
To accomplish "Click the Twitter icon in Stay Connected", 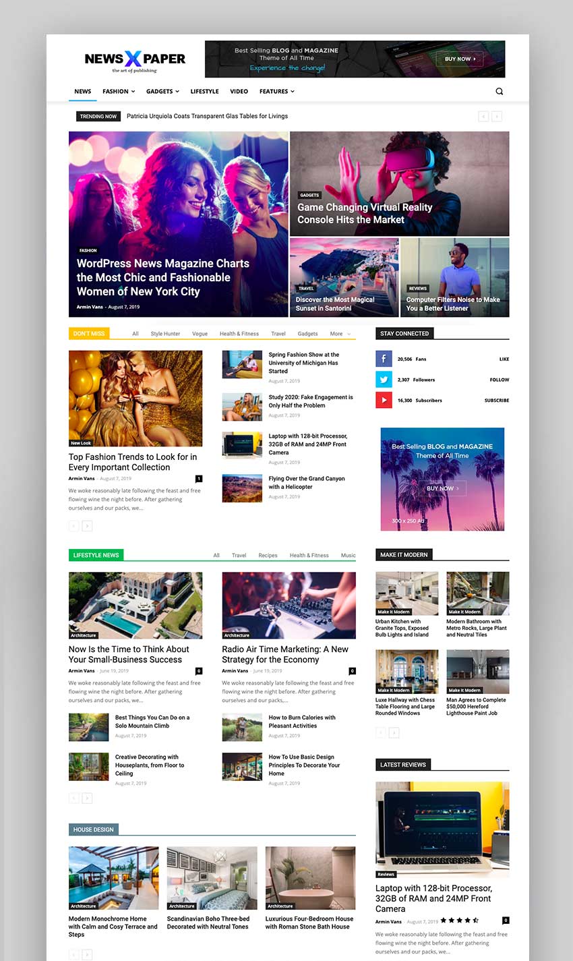I will point(384,380).
